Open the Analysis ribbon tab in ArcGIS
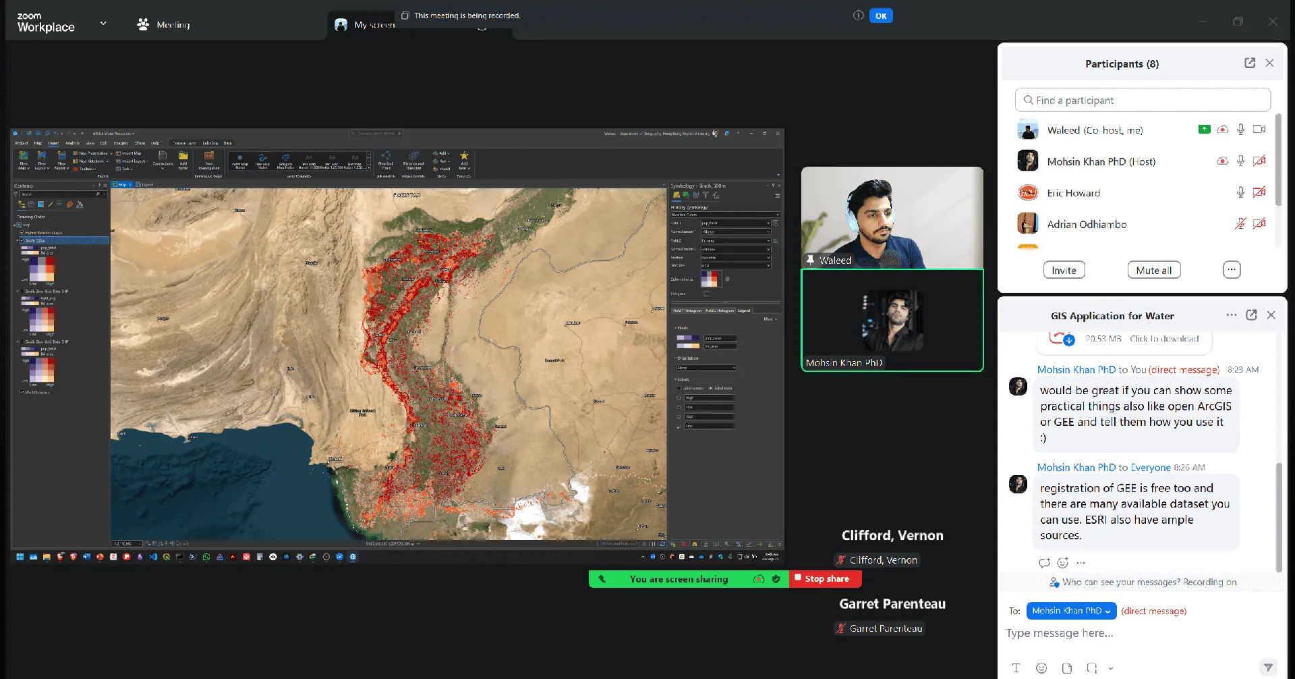 (72, 143)
